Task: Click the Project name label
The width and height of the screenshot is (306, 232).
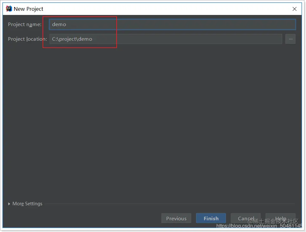Action: click(24, 24)
